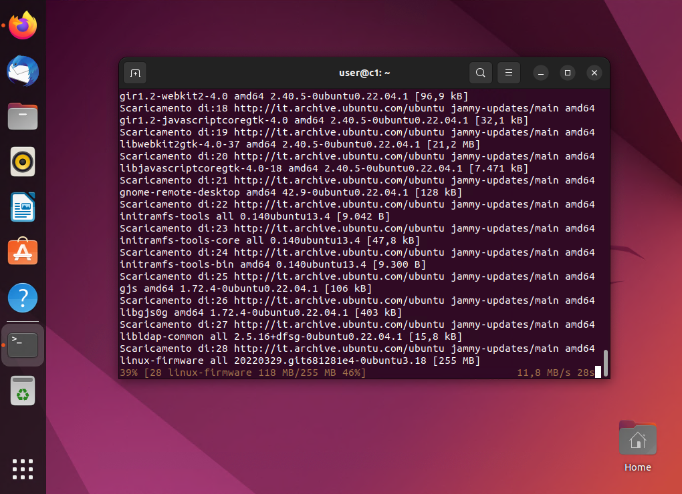Click the 'initramfs-tools-core all' line
This screenshot has height=494, width=682.
269,240
